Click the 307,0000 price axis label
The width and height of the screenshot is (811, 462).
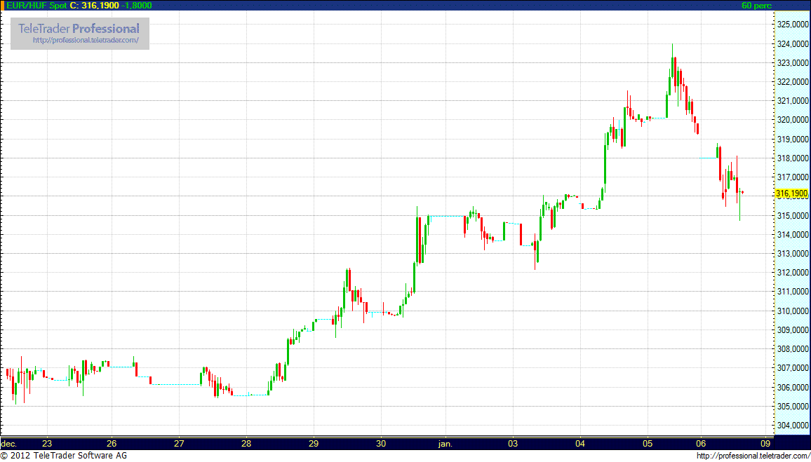(x=792, y=369)
